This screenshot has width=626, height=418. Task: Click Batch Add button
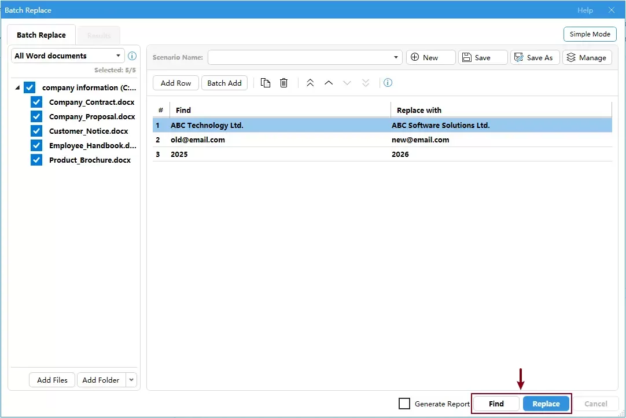click(224, 83)
